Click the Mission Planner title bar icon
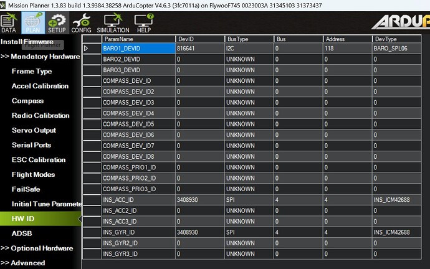 (2, 5)
